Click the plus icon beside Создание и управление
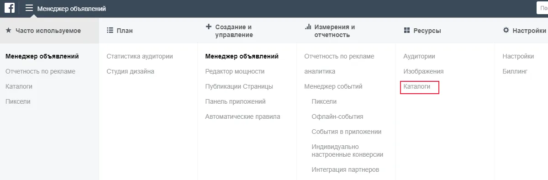This screenshot has width=548, height=180. [x=209, y=27]
